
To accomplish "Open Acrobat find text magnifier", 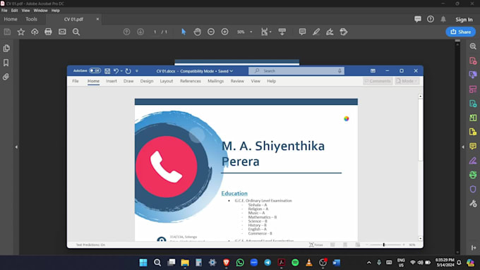I will pos(76,32).
